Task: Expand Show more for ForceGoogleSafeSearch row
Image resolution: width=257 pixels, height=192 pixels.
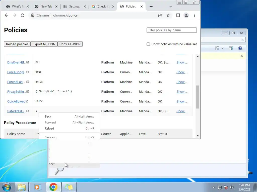Action: click(x=182, y=72)
